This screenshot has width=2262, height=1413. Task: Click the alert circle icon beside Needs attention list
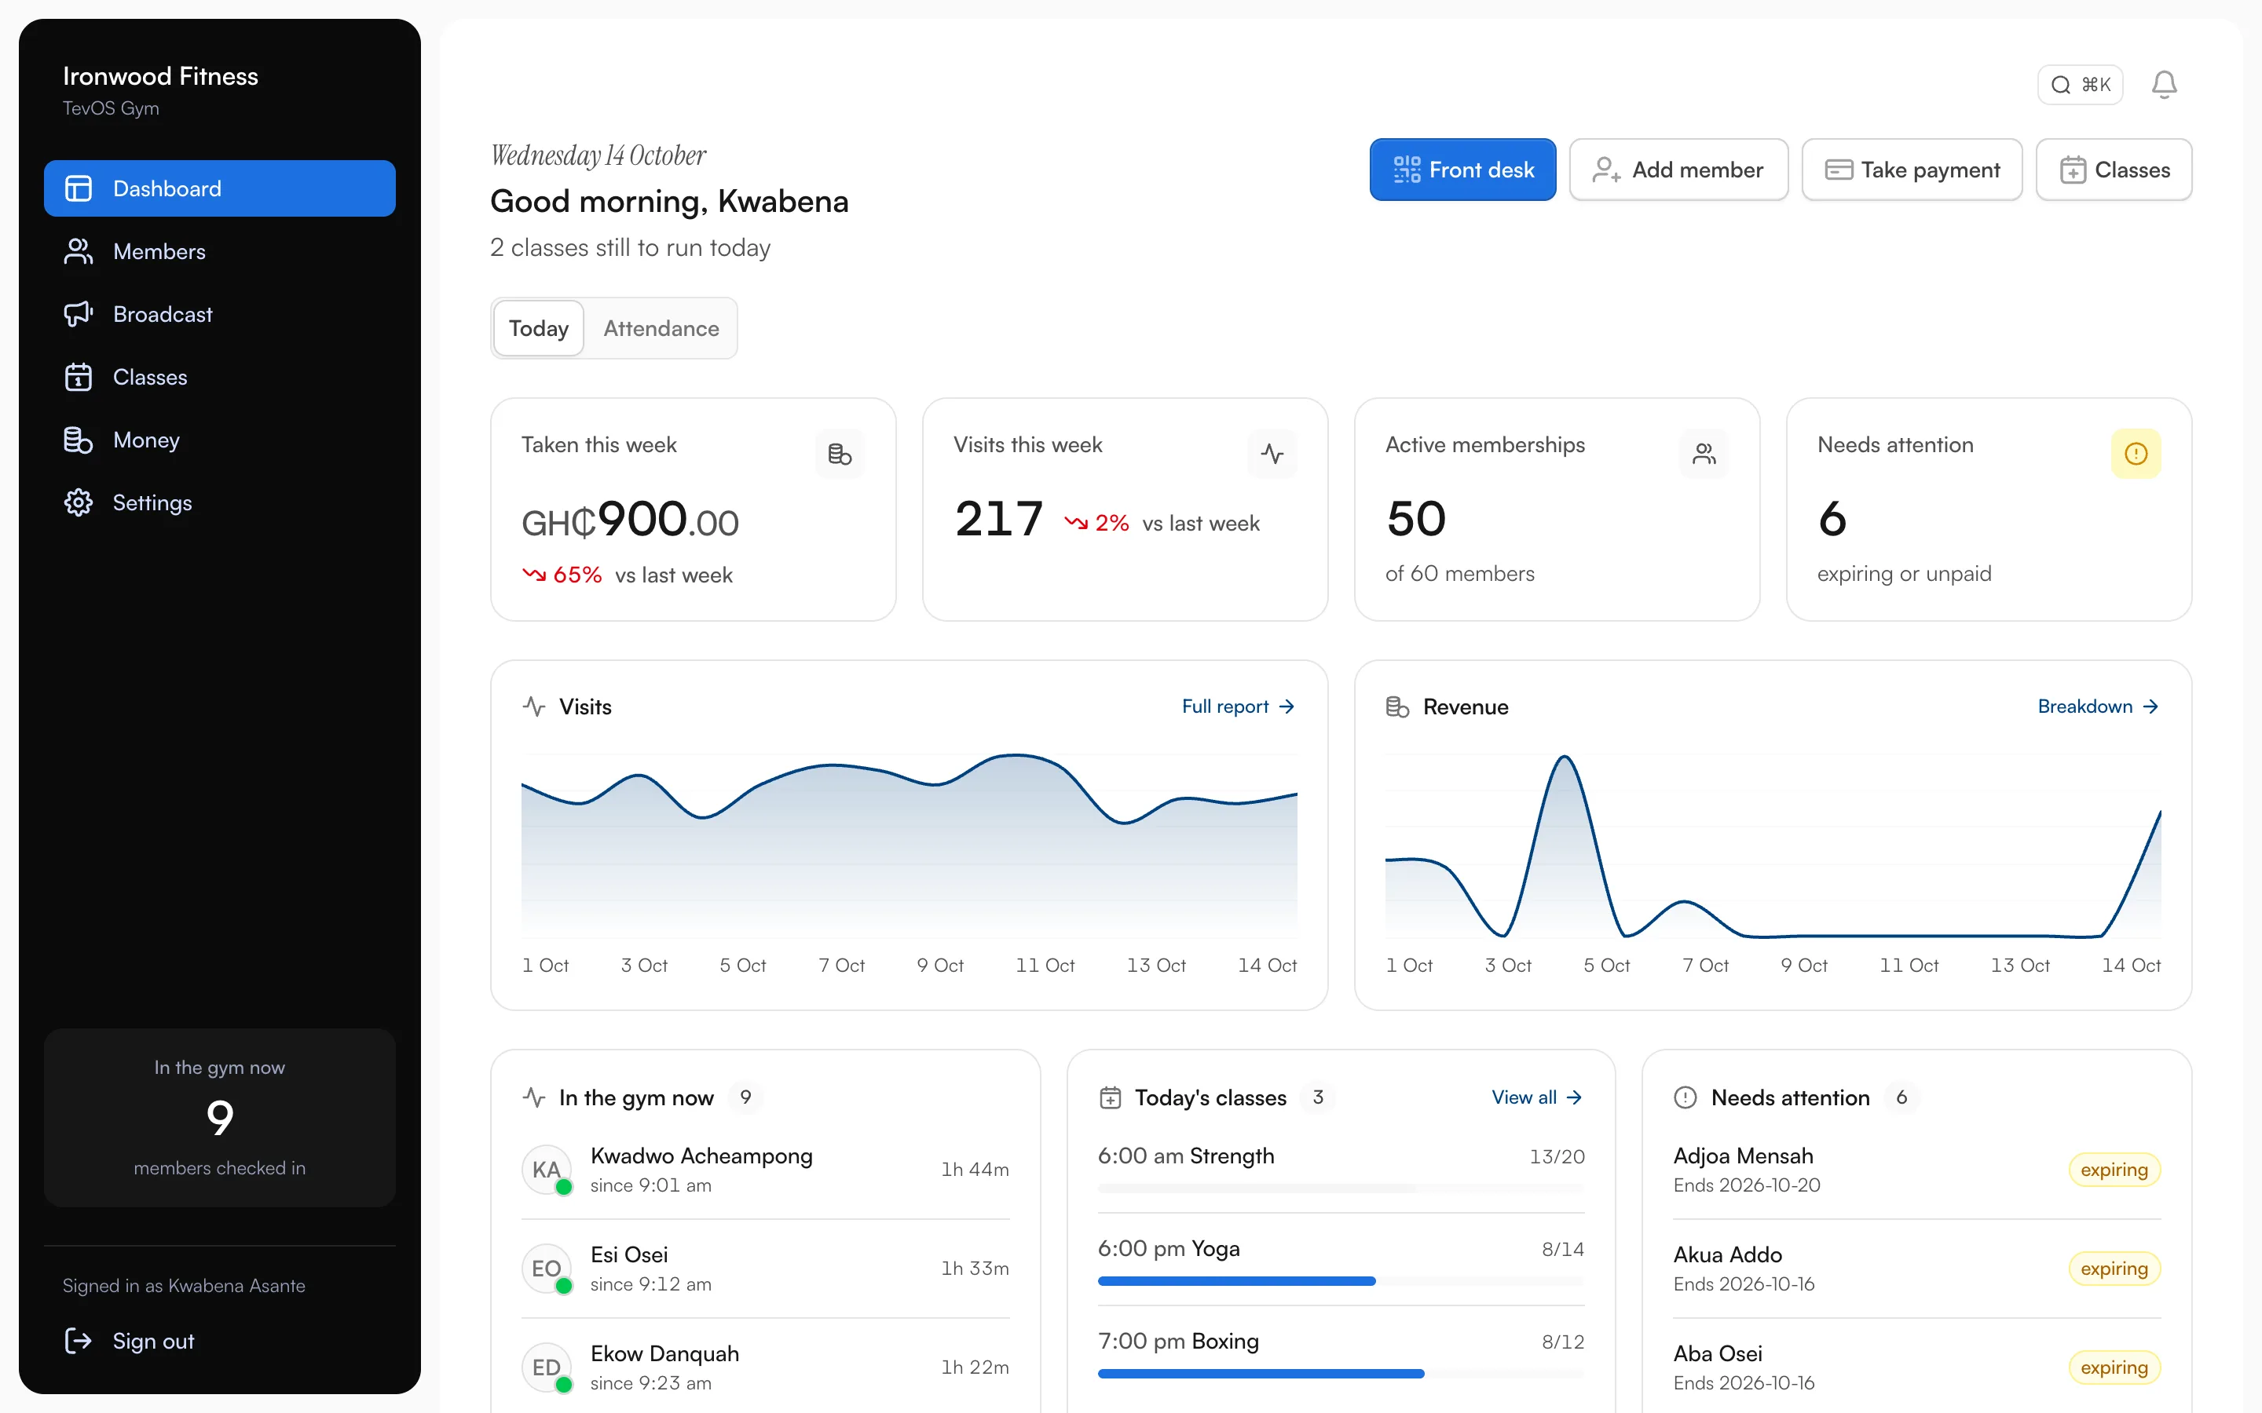point(1686,1097)
